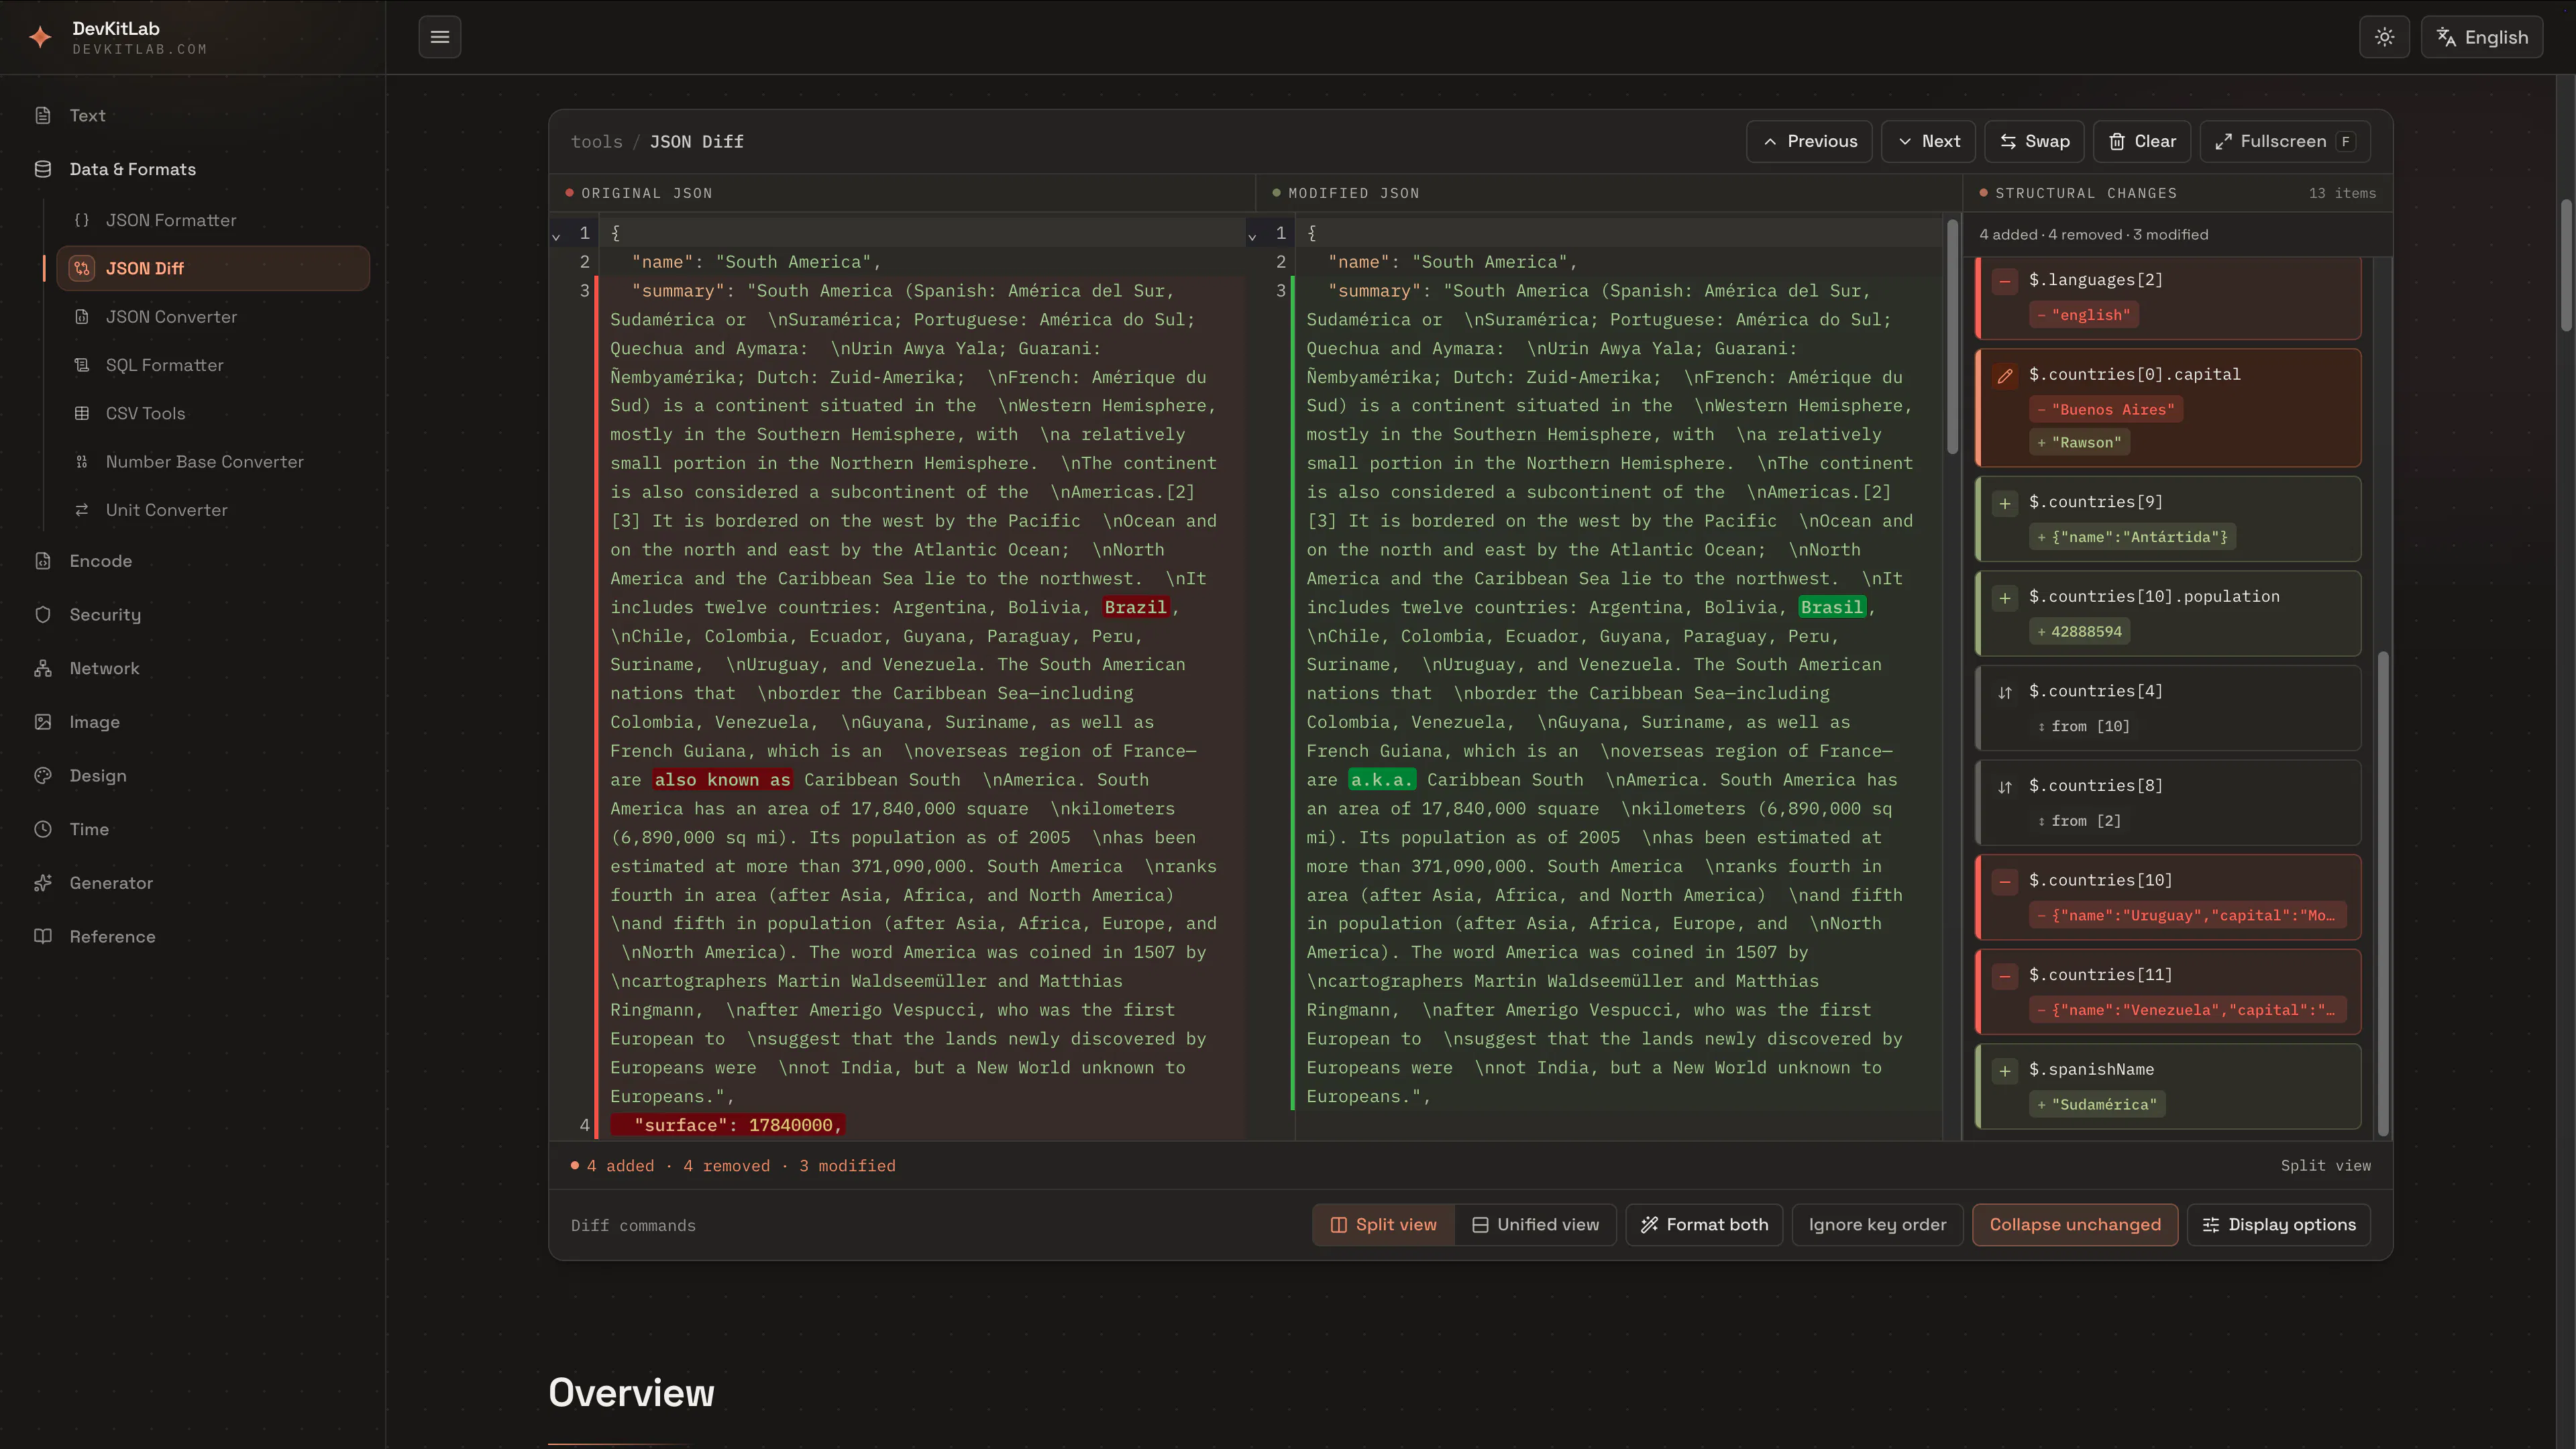Select Split view mode
Screen dimensions: 2576x1449
pos(1383,1225)
